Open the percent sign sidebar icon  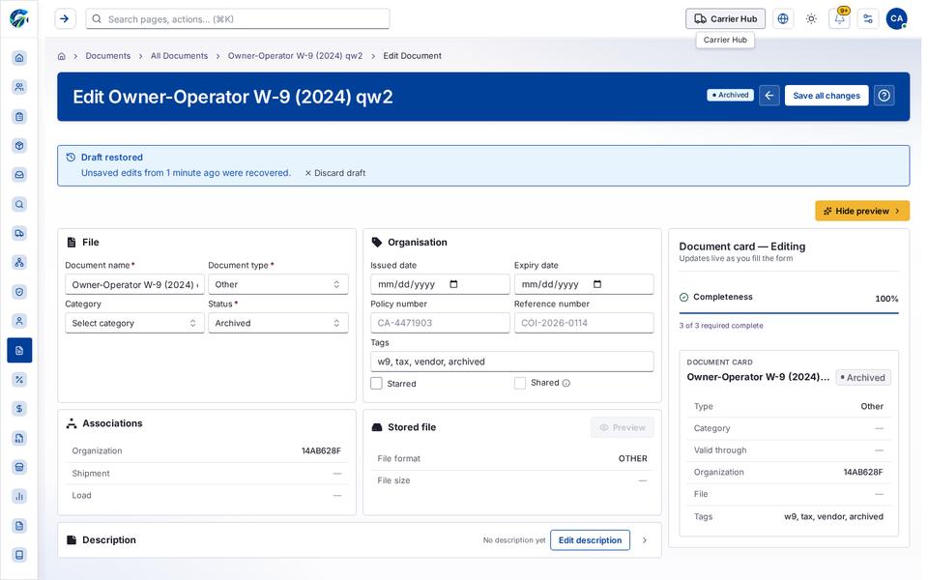tap(19, 379)
